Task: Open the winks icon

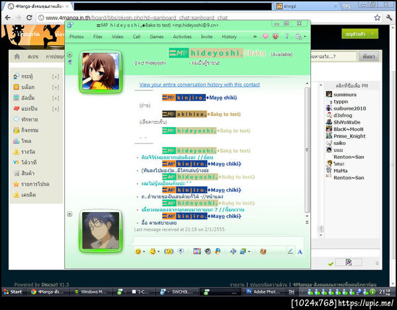Action: coord(152,251)
